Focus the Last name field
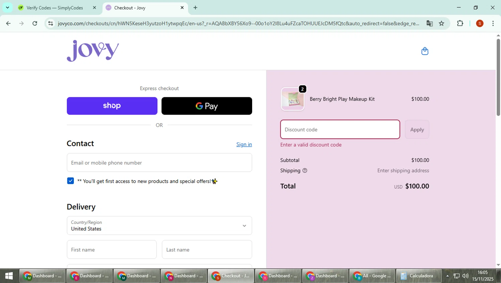The width and height of the screenshot is (501, 283). coord(207,250)
